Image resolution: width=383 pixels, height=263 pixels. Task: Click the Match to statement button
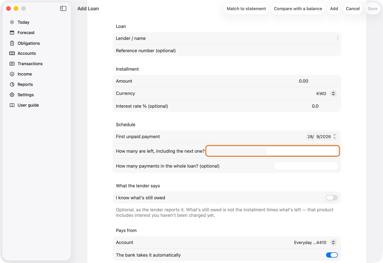246,8
